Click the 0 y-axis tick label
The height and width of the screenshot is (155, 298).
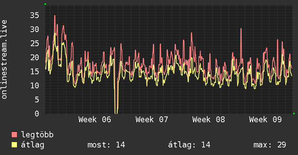tap(37, 114)
